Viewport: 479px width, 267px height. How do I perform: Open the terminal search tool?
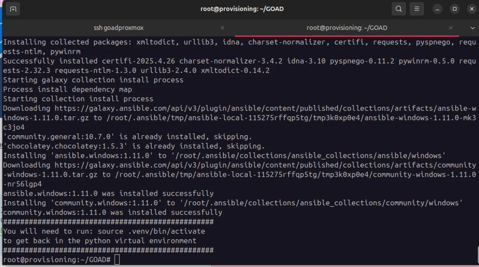tap(399, 9)
